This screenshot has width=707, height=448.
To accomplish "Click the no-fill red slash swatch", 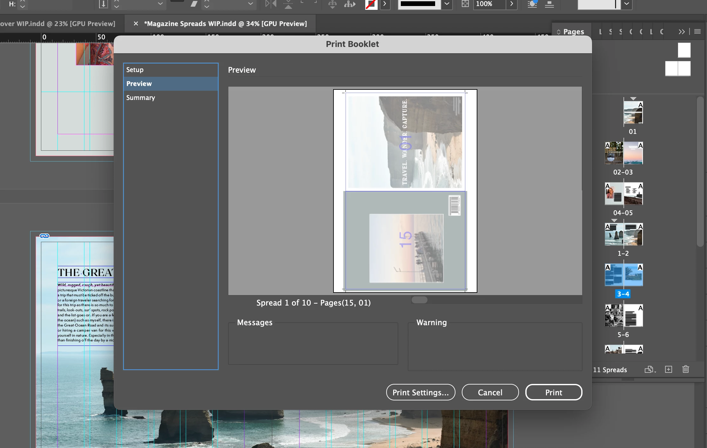I will [x=371, y=4].
